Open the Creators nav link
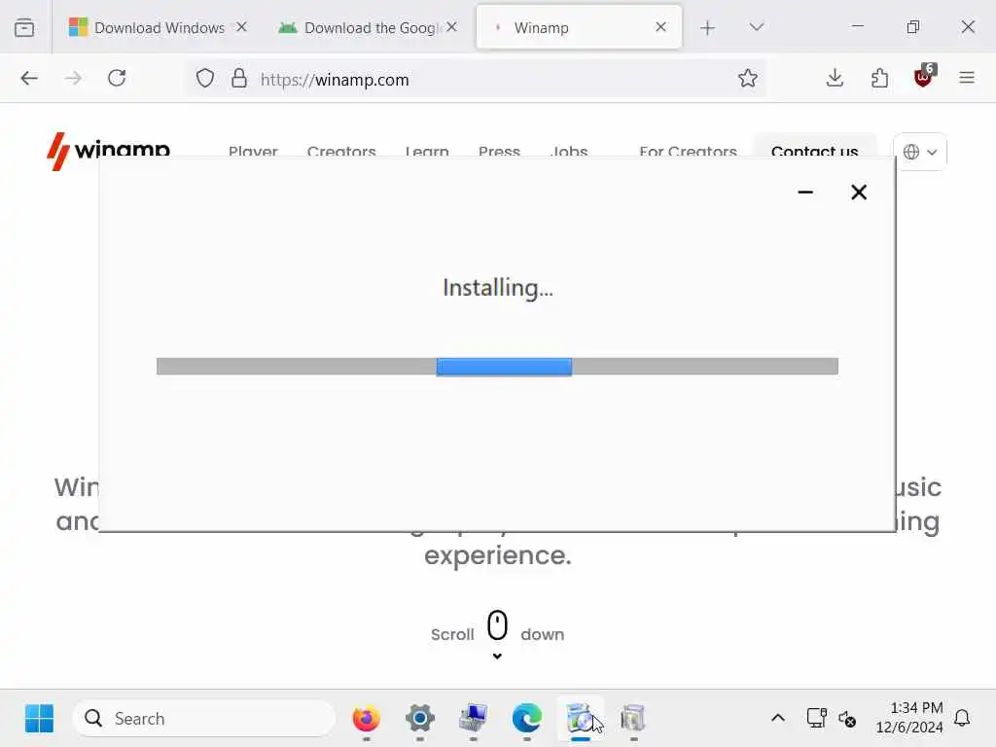This screenshot has width=996, height=747. point(341,151)
